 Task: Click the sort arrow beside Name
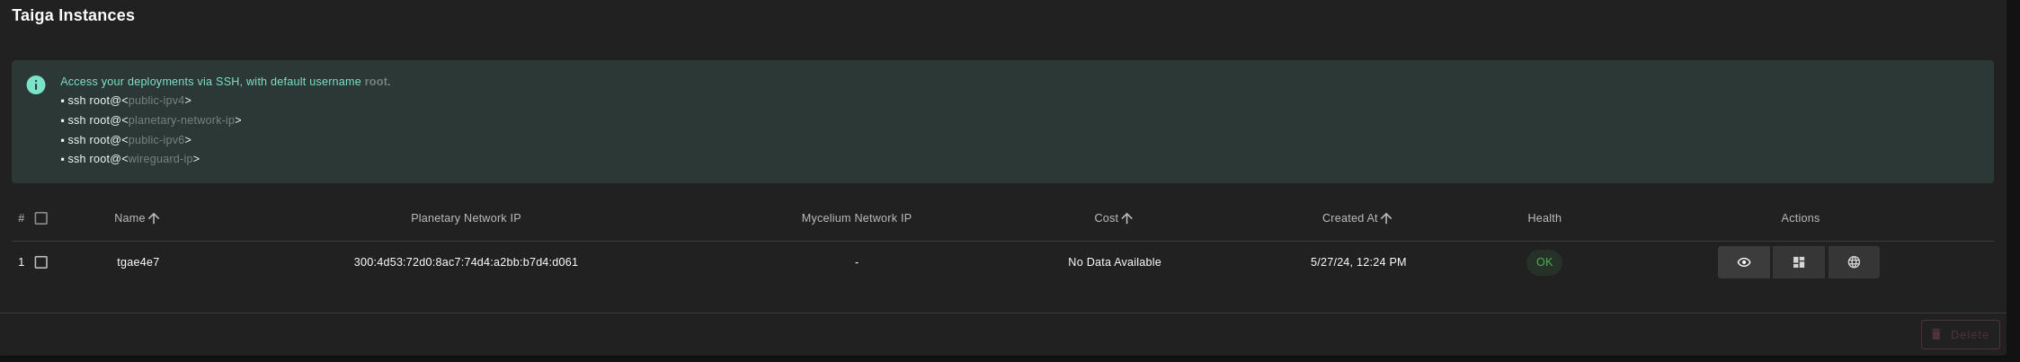pyautogui.click(x=154, y=218)
